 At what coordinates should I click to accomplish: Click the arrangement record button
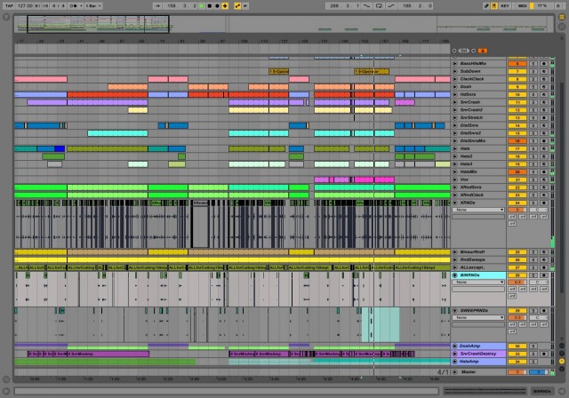click(x=219, y=5)
